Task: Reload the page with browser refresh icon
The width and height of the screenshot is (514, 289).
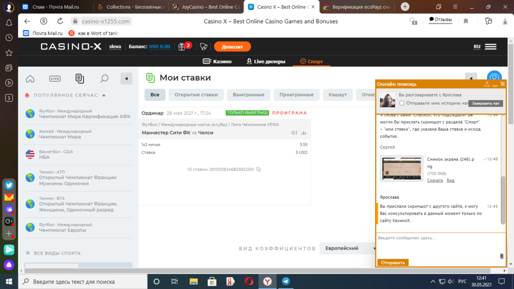Action: [x=60, y=21]
